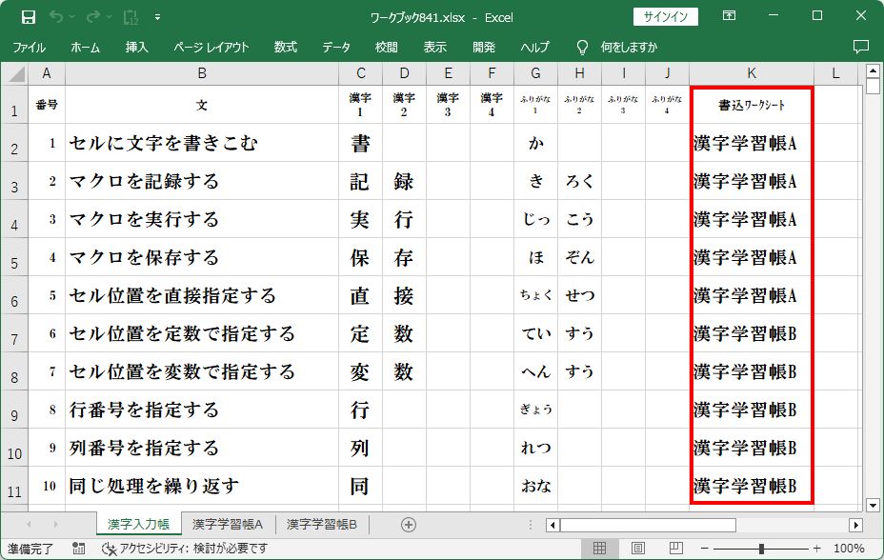Switch to Page Break Preview icon
884x560 pixels.
[675, 549]
